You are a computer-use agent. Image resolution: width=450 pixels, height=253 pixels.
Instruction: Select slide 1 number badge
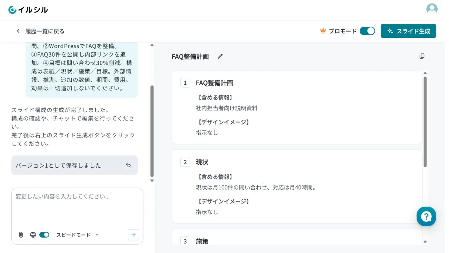point(185,83)
